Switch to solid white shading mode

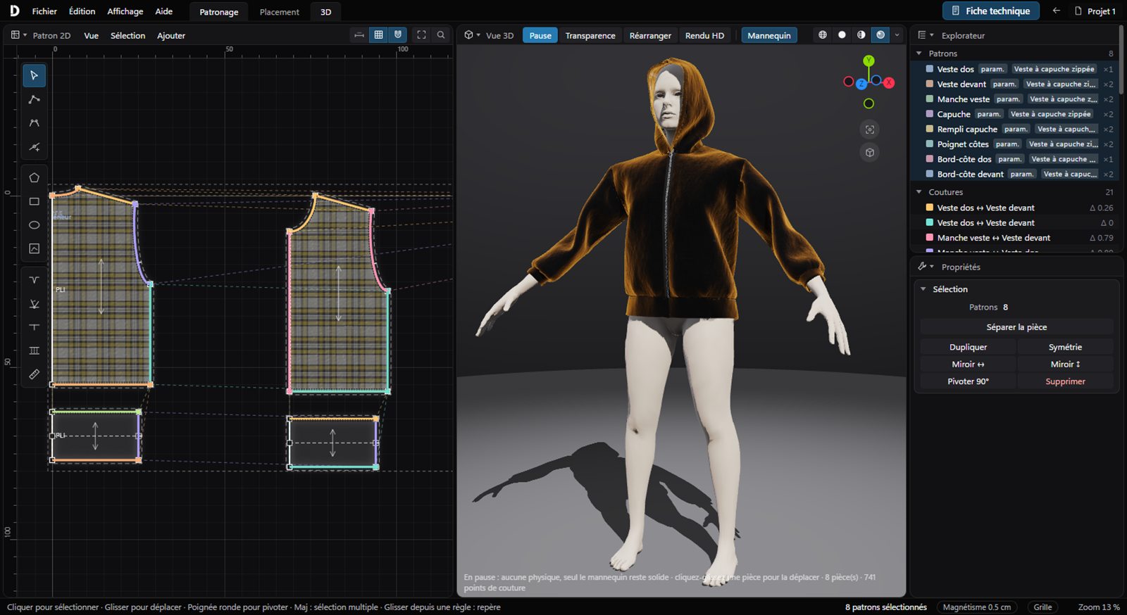pos(842,34)
